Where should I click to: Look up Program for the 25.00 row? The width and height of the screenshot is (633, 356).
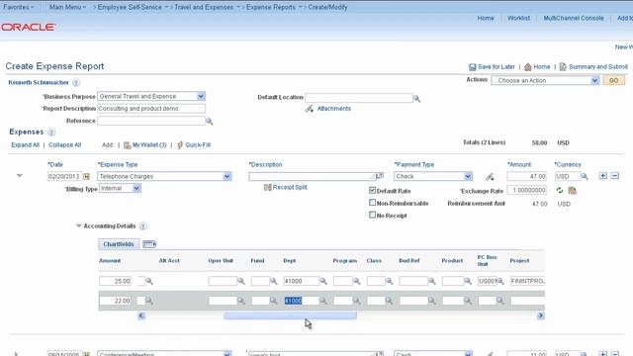pos(356,281)
